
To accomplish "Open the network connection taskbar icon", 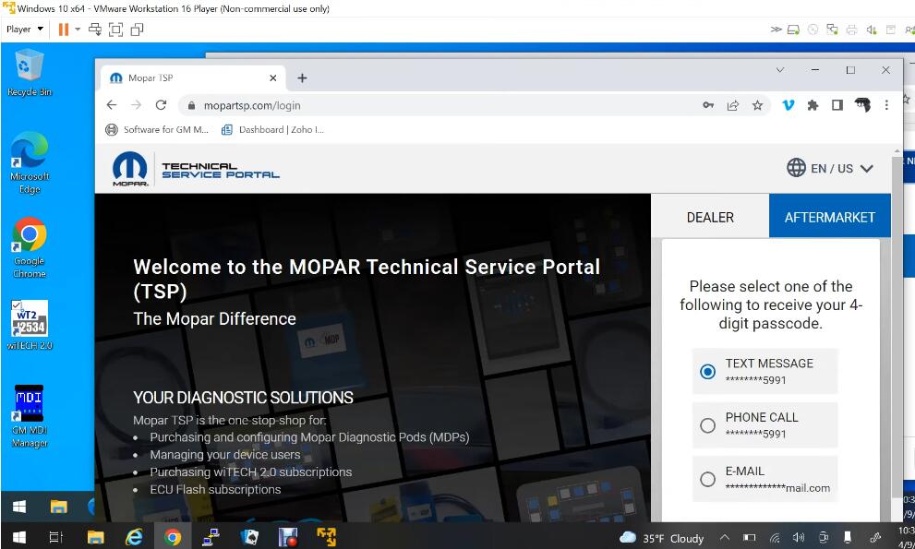I will [x=211, y=537].
